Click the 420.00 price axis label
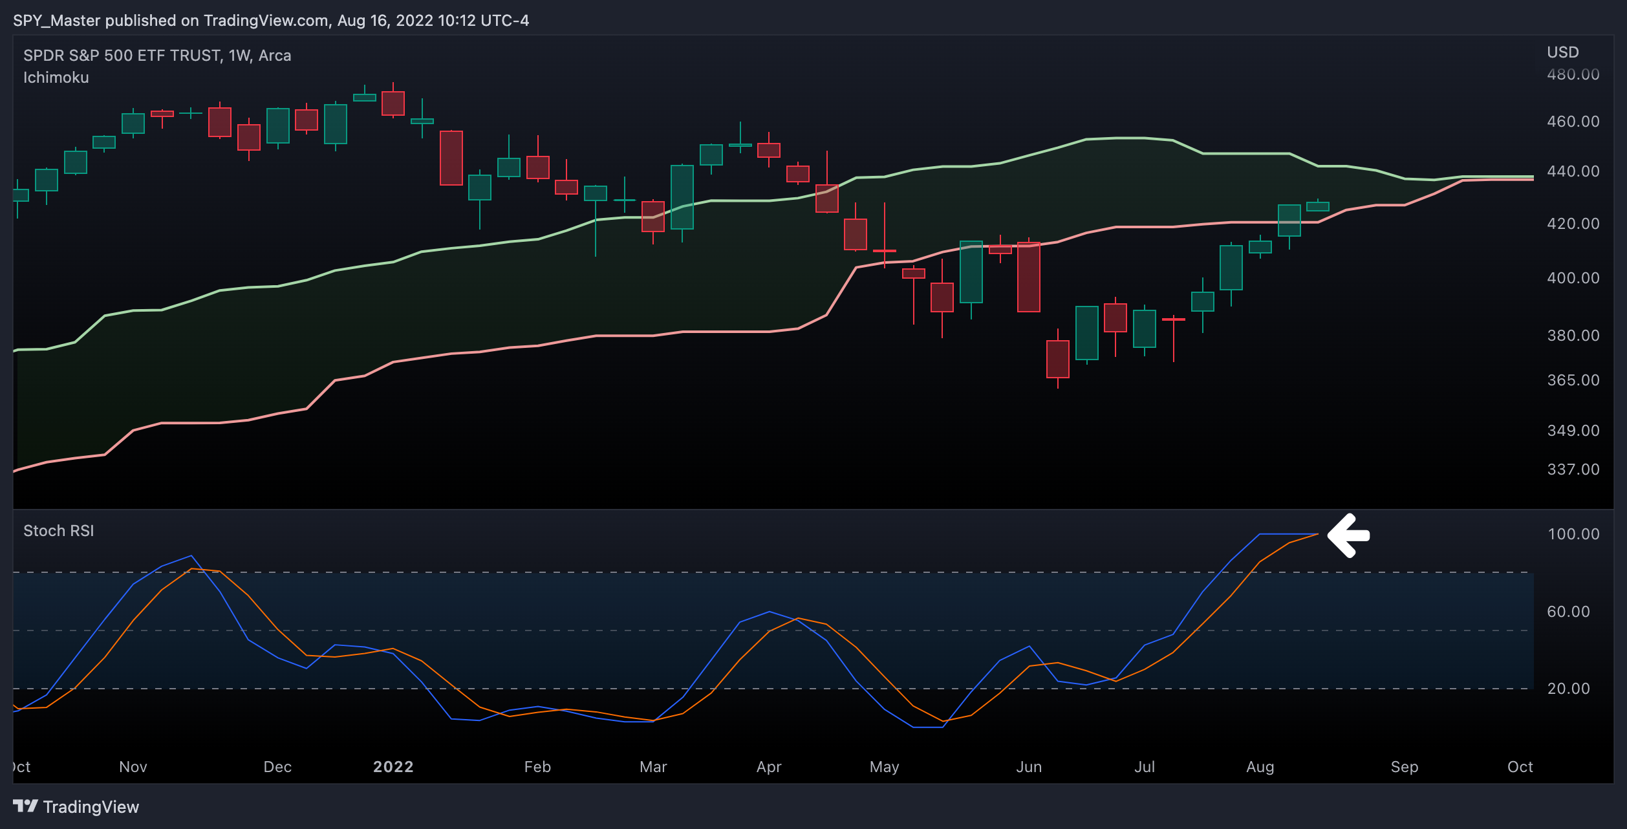This screenshot has width=1627, height=829. [x=1573, y=224]
